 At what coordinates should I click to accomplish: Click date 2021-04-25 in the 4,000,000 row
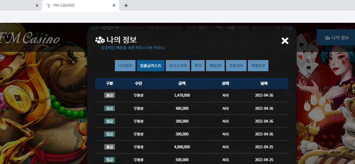264,147
